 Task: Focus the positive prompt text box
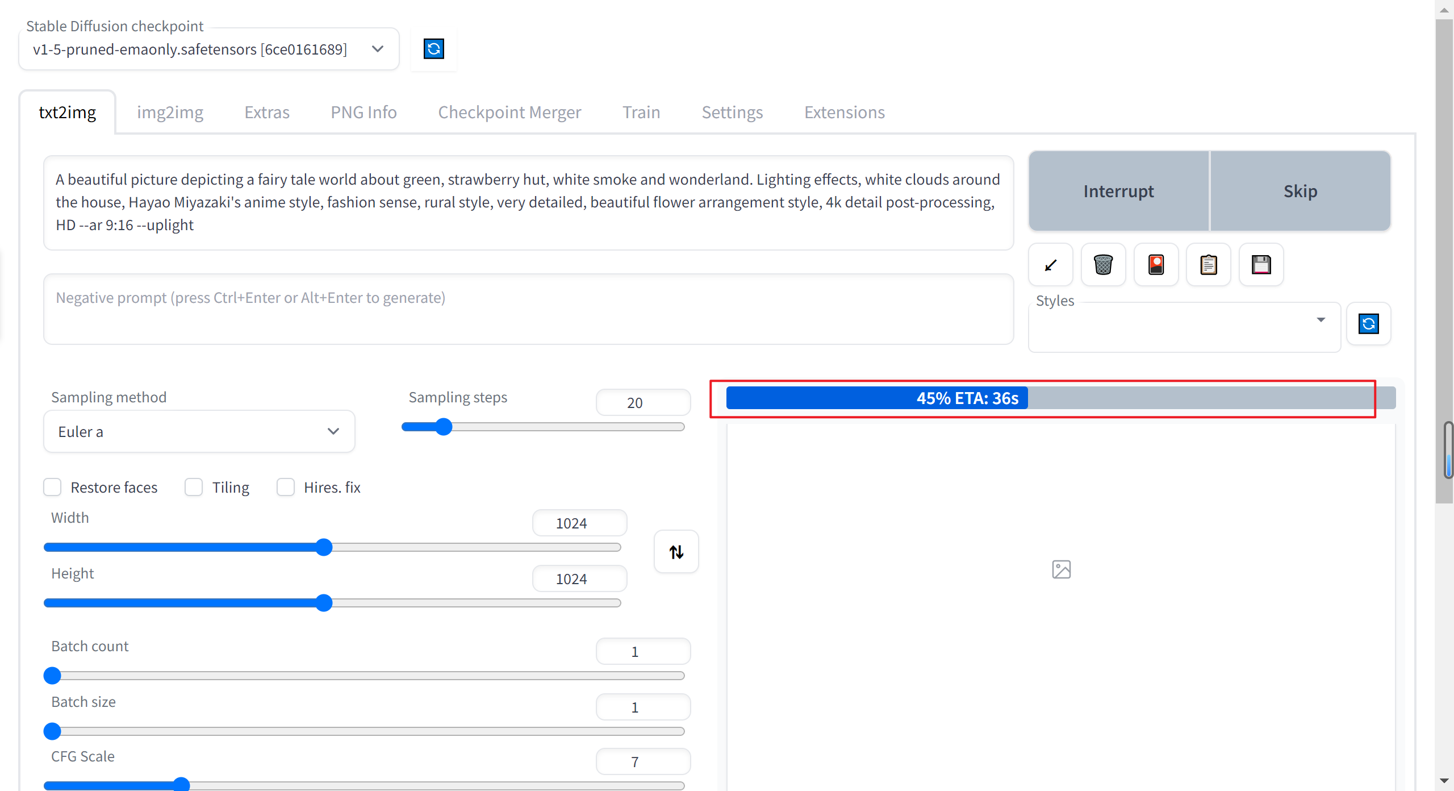click(528, 203)
